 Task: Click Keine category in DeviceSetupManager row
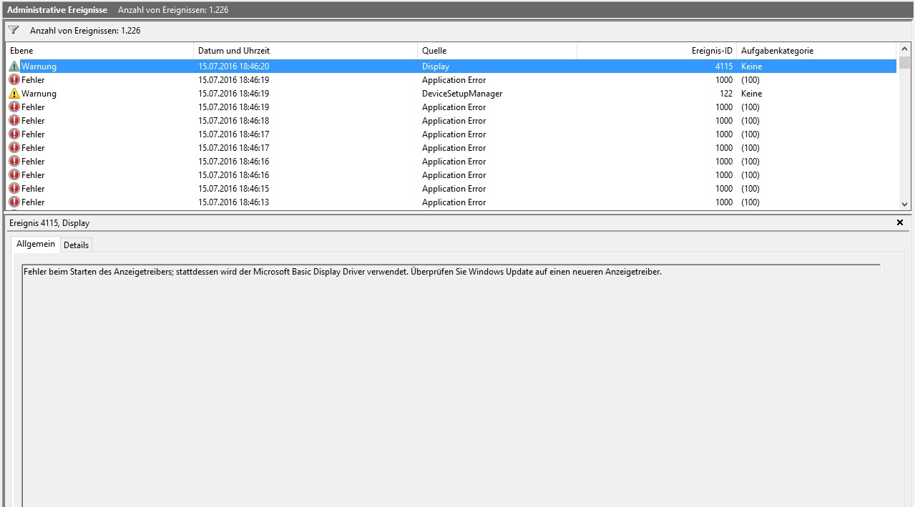(752, 94)
